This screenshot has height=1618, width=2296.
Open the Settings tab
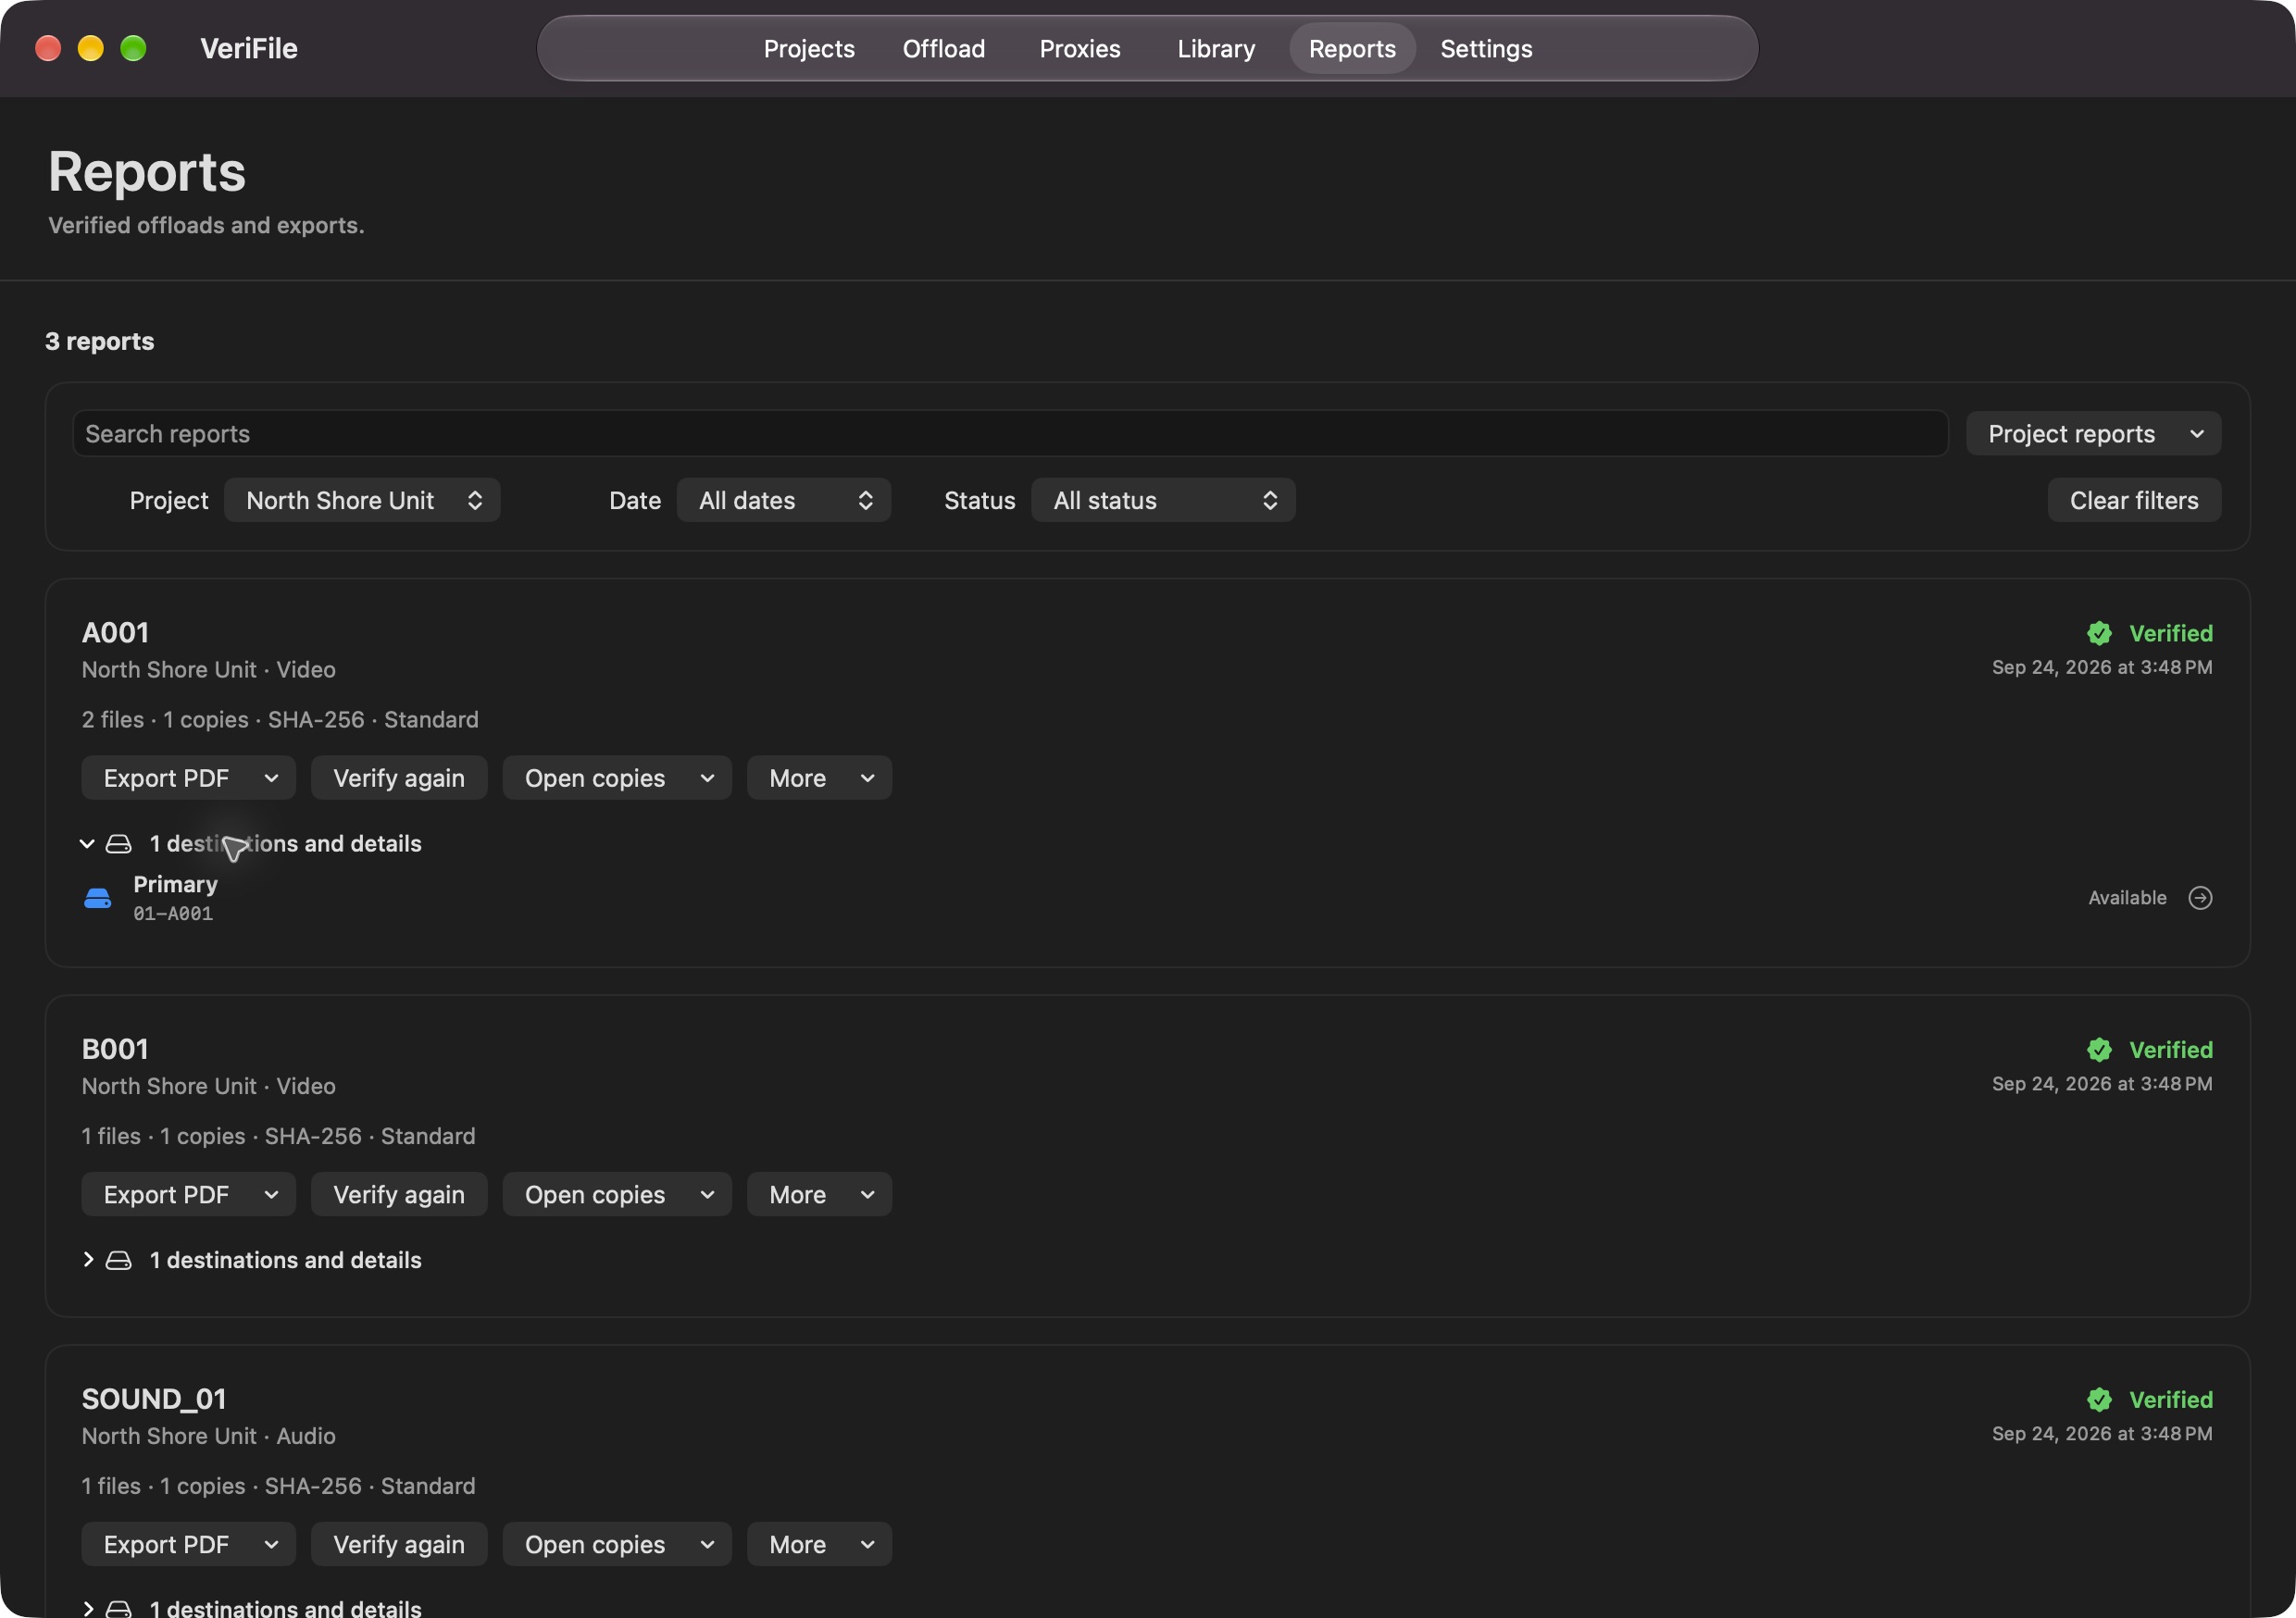pos(1486,48)
